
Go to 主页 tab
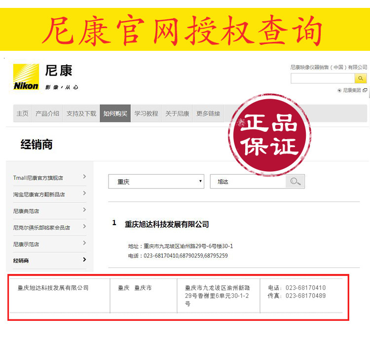coord(22,114)
